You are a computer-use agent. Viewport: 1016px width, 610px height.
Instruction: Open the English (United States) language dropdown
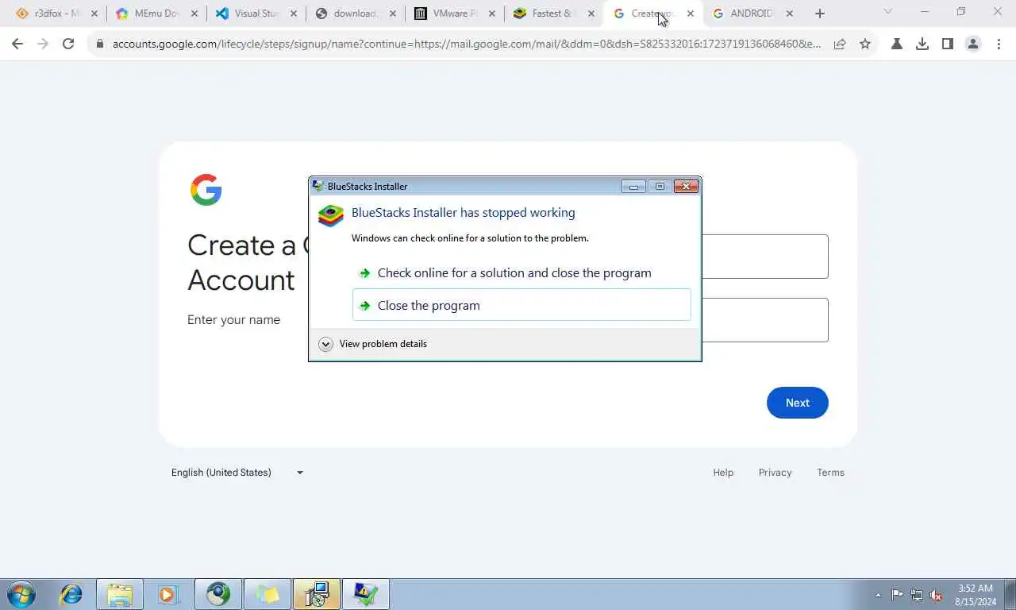tap(237, 473)
